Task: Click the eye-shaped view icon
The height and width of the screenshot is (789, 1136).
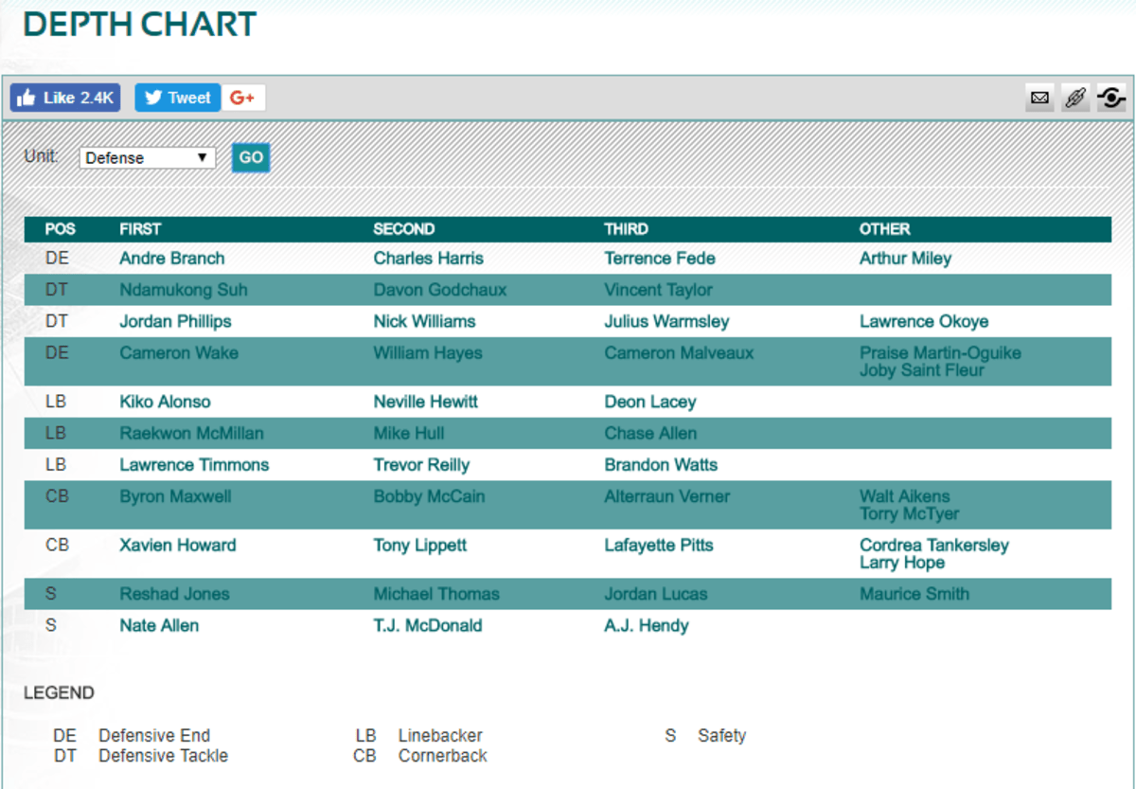Action: (1110, 98)
